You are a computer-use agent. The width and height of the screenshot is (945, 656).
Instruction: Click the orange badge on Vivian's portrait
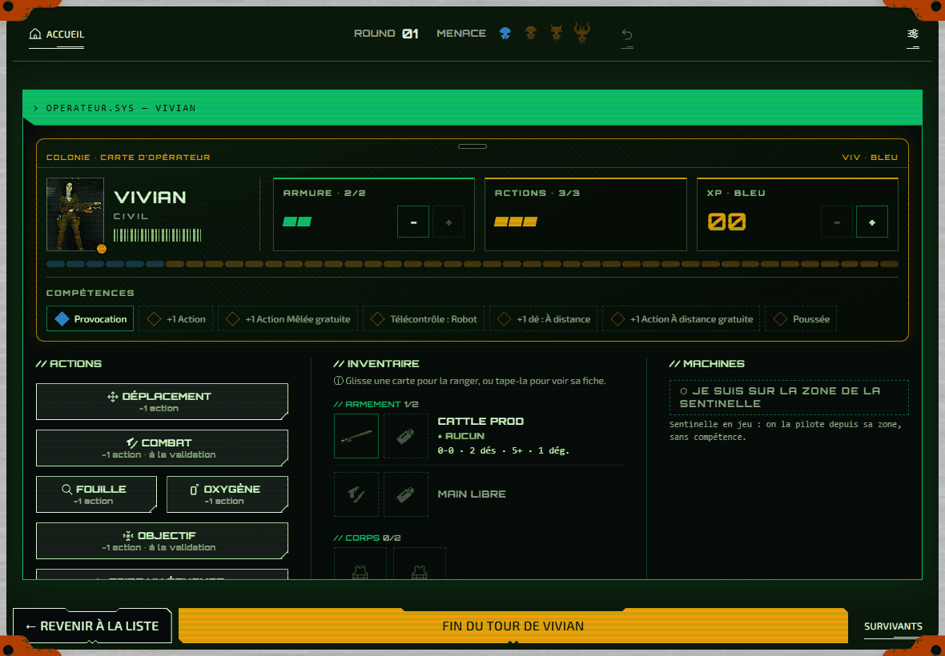click(x=101, y=249)
